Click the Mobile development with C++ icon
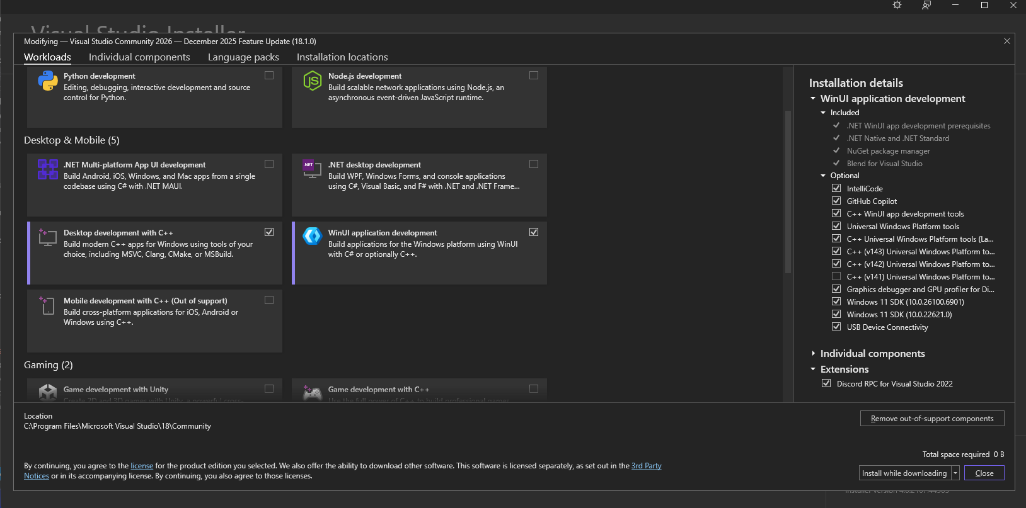The width and height of the screenshot is (1026, 508). (48, 305)
